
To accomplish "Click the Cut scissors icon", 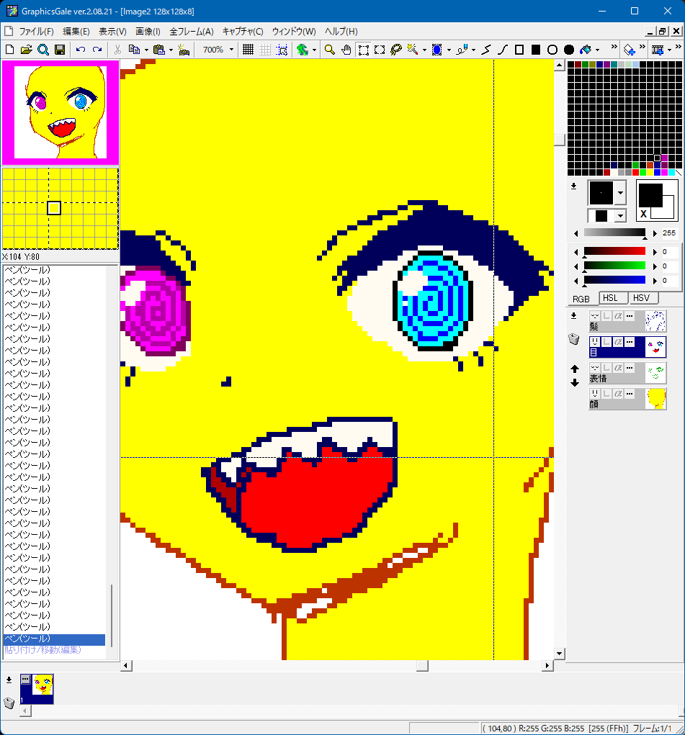I will (x=117, y=50).
